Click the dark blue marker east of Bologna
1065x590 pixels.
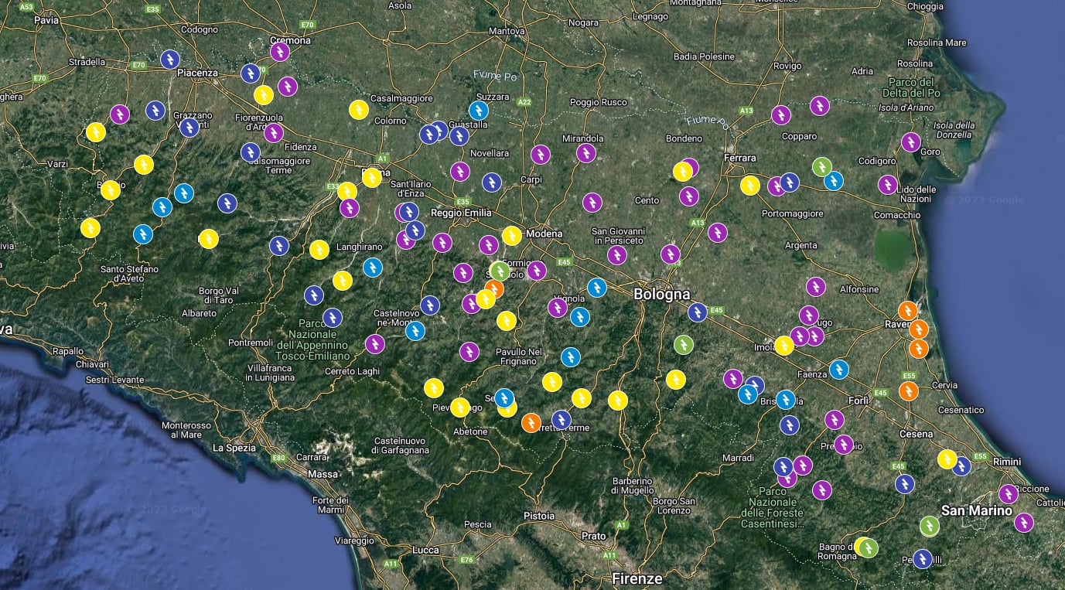(x=698, y=312)
